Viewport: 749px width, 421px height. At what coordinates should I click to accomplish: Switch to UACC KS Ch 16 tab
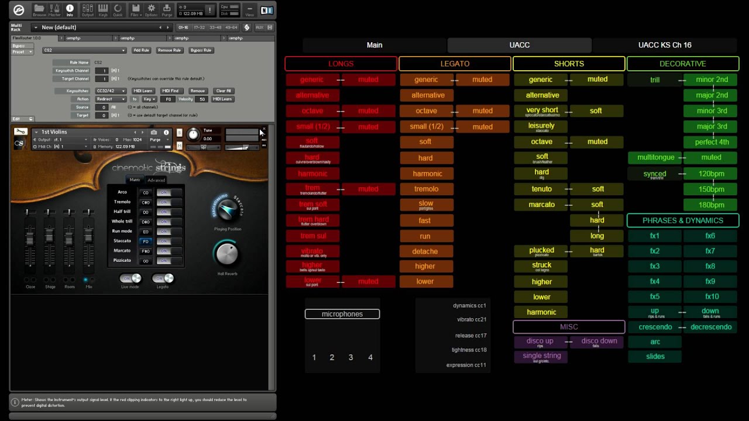(x=665, y=45)
